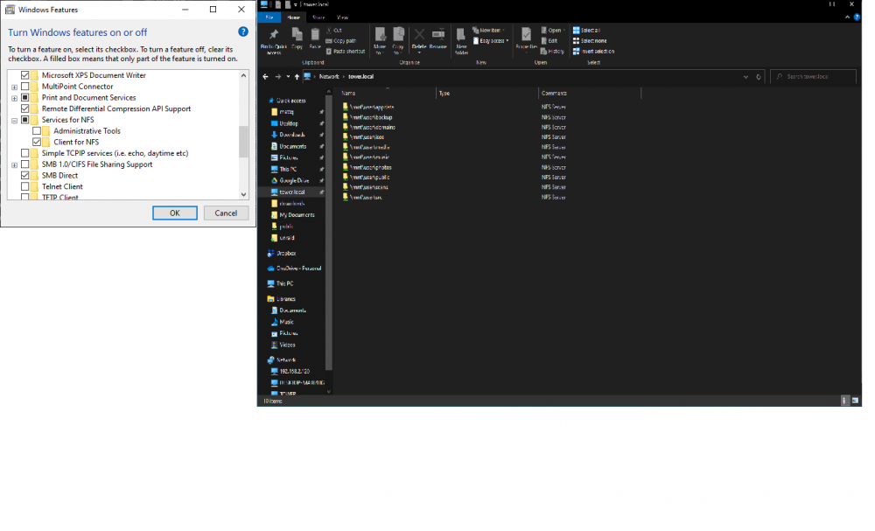Click the Explorer forward arrow

[278, 76]
